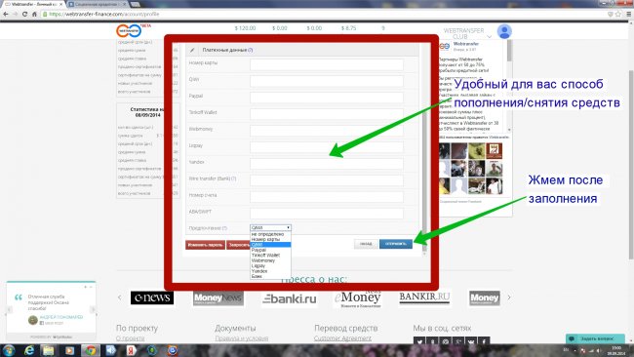Click the QIWI input field
The width and height of the screenshot is (634, 357).
pyautogui.click(x=327, y=81)
